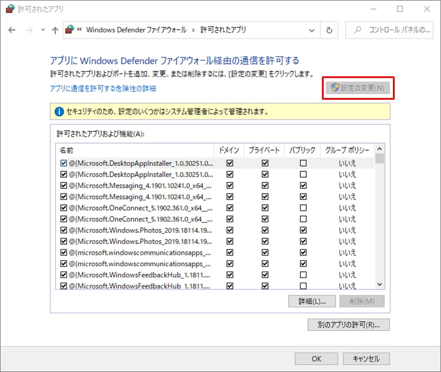This screenshot has width=441, height=372.
Task: Open the address bar history dropdown
Action: pos(311,30)
